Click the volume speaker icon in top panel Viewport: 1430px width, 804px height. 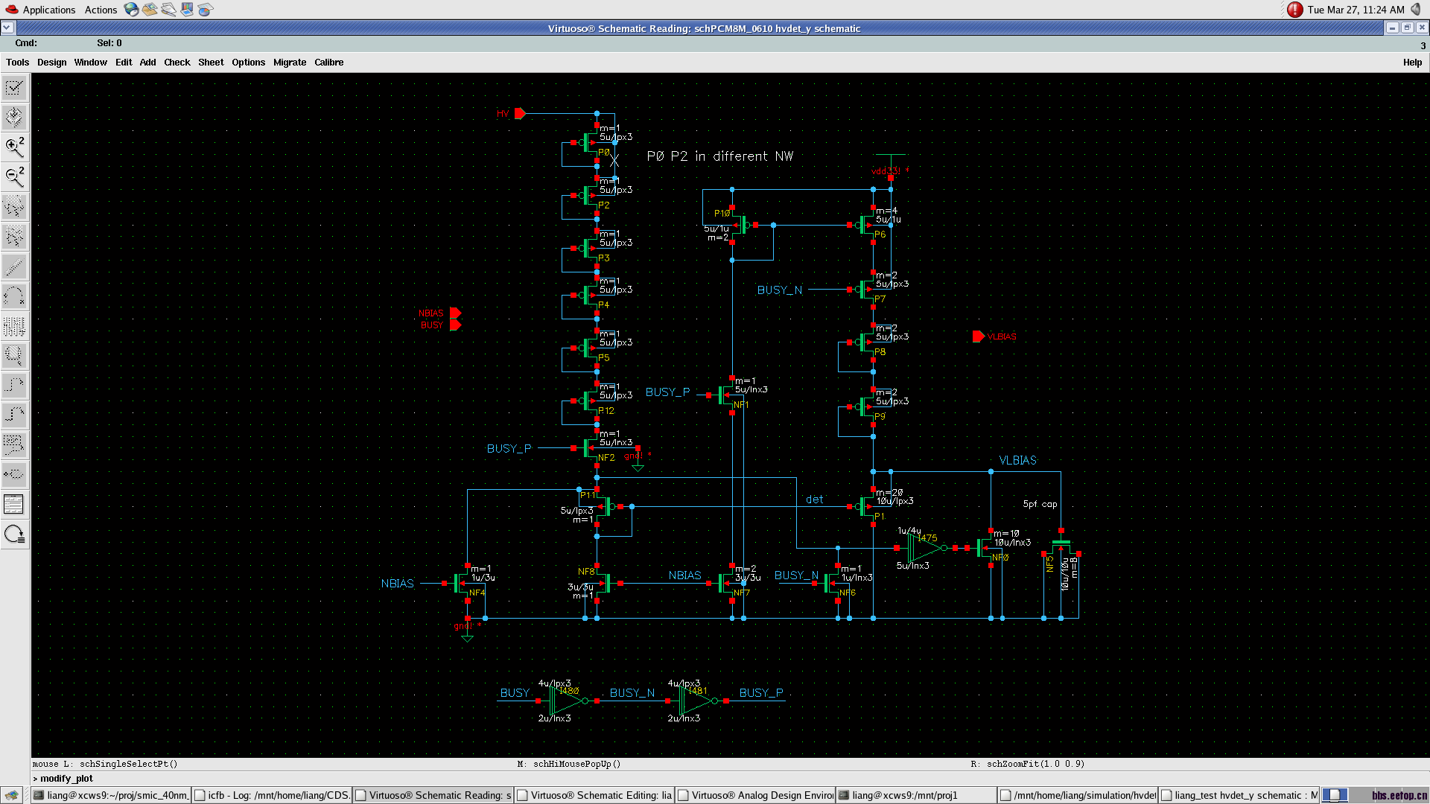[x=1415, y=10]
